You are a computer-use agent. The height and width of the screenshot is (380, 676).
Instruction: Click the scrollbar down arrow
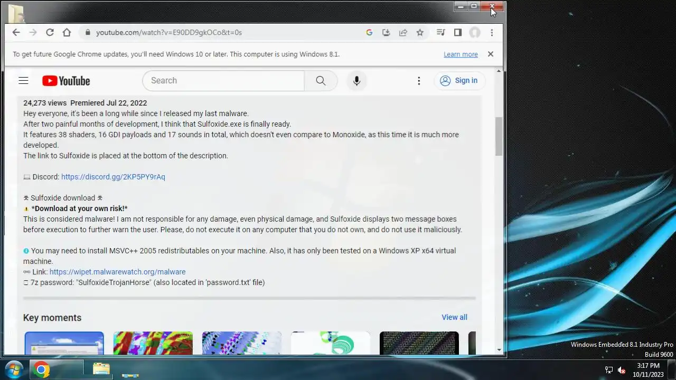pos(499,350)
